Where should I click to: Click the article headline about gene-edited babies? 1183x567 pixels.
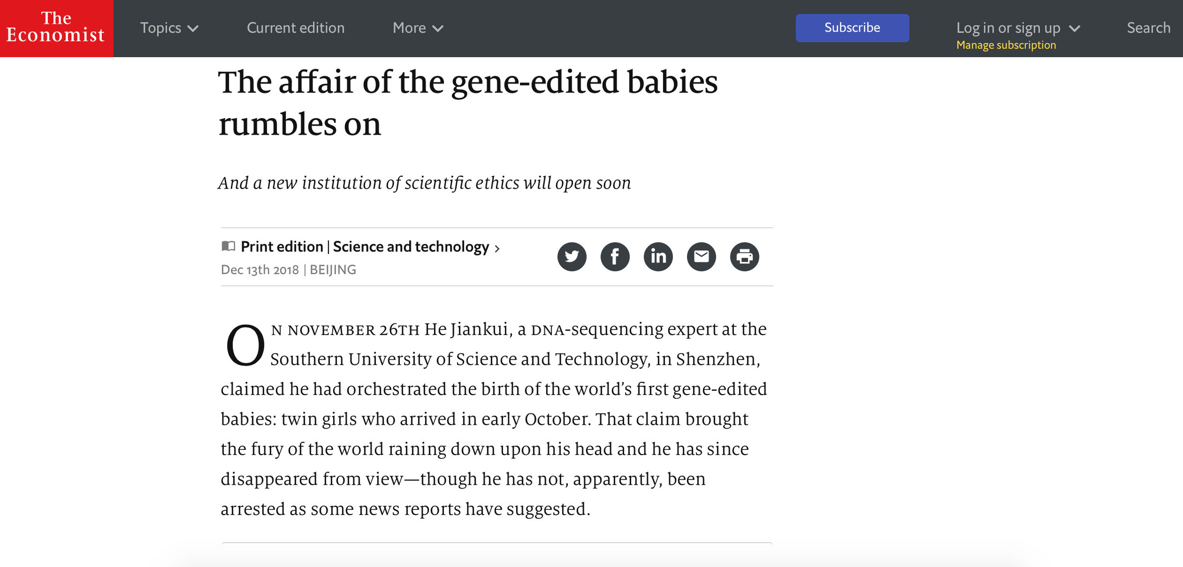[468, 103]
